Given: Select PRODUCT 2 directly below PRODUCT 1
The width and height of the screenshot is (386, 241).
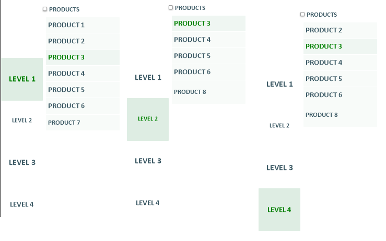Looking at the screenshot, I should [x=83, y=41].
